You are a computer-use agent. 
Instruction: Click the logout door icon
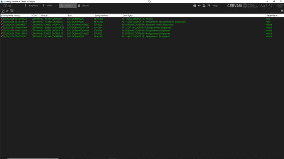(x=209, y=6)
